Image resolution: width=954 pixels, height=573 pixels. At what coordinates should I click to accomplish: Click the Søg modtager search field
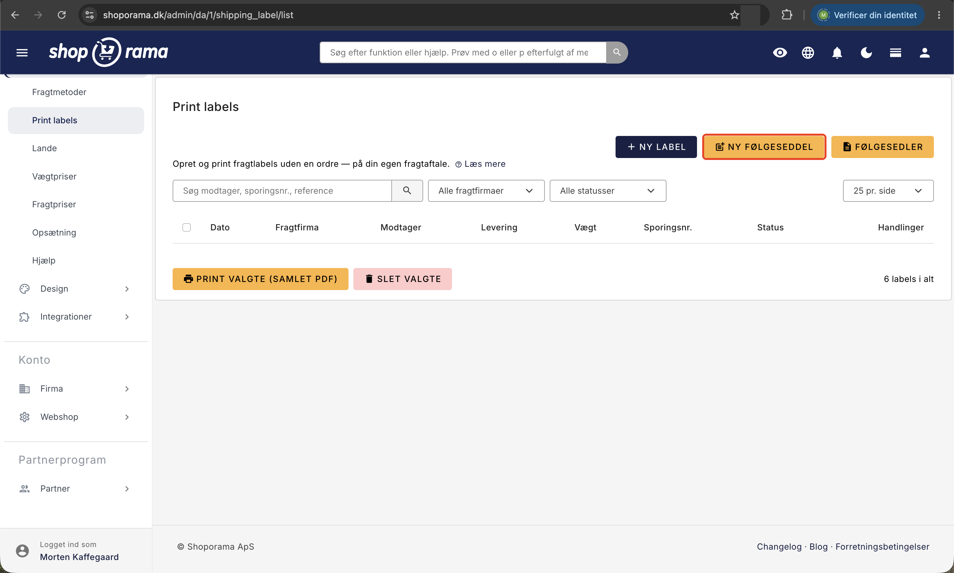(282, 191)
